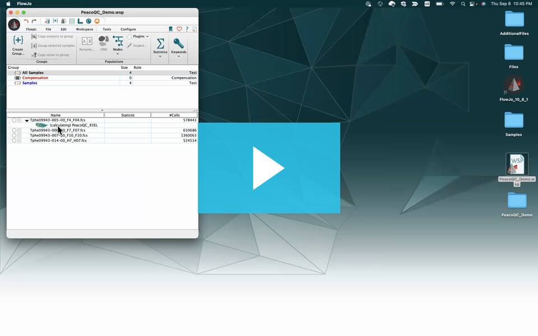Click the heart favorites icon
538x336 pixels.
coord(179,29)
